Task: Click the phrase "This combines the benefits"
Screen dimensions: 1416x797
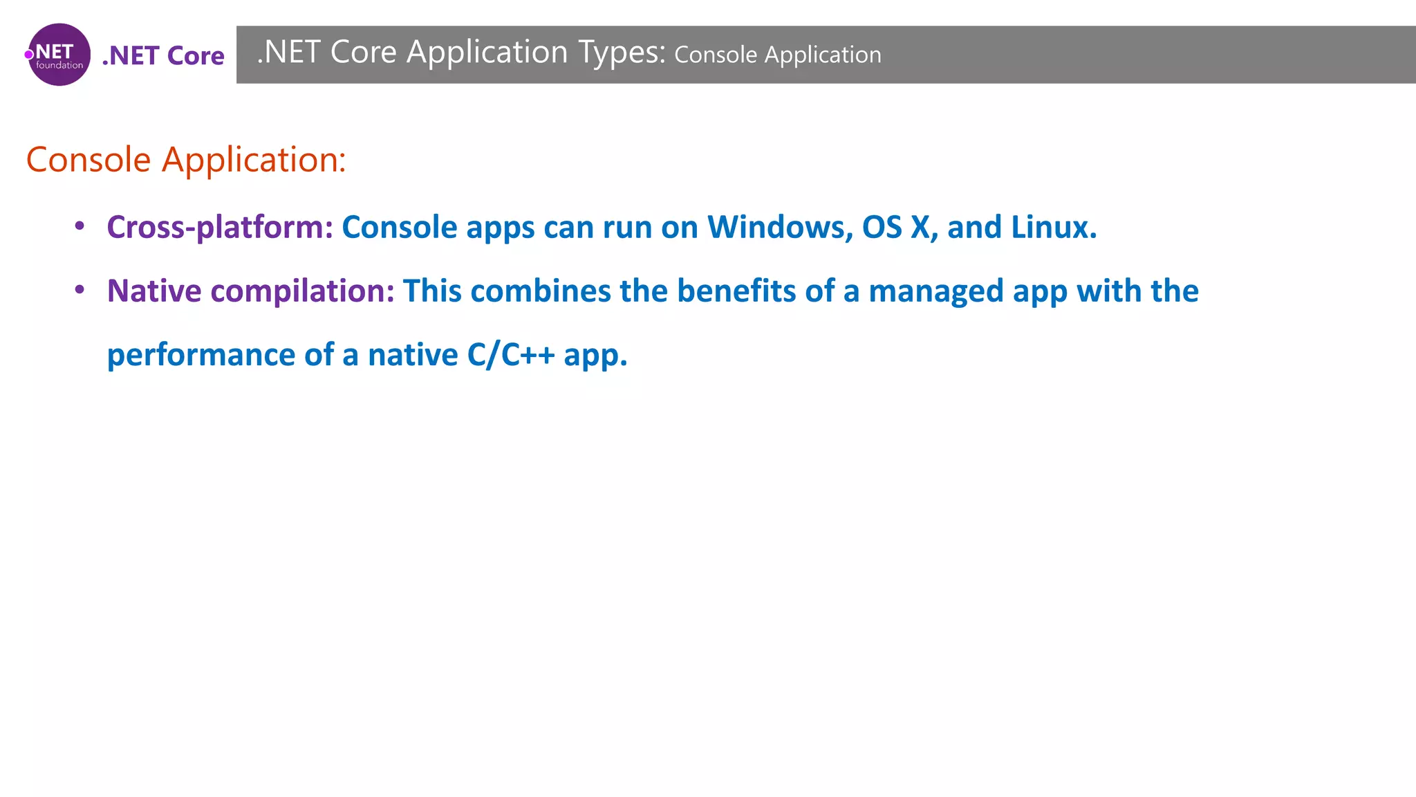Action: (x=598, y=291)
